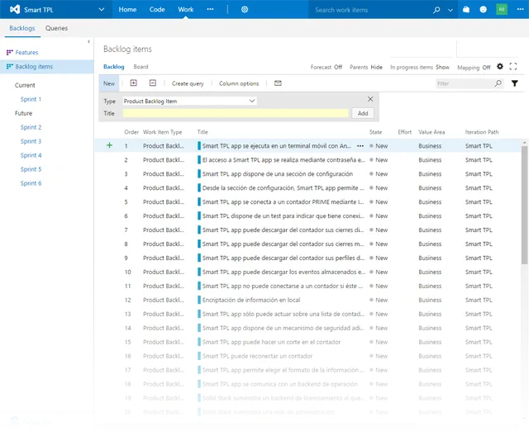Click the smiley feedback icon
The width and height of the screenshot is (529, 431).
[483, 9]
